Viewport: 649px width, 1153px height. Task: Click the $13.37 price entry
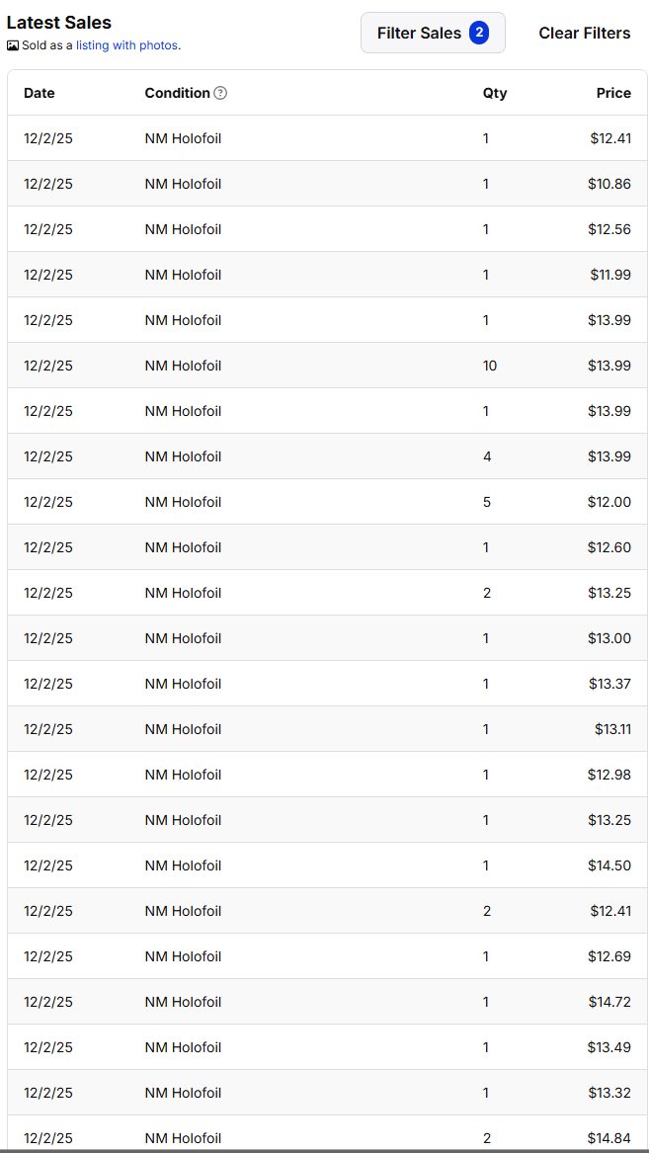(x=610, y=684)
